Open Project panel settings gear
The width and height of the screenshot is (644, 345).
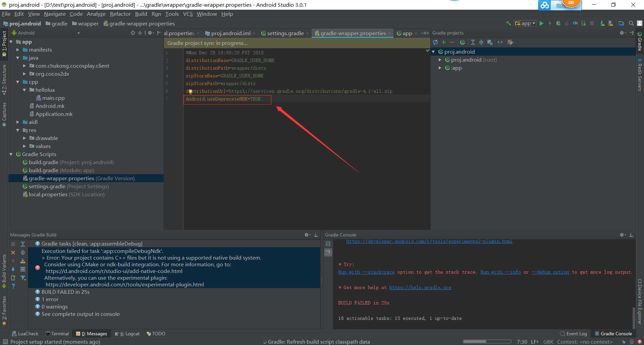click(x=151, y=33)
